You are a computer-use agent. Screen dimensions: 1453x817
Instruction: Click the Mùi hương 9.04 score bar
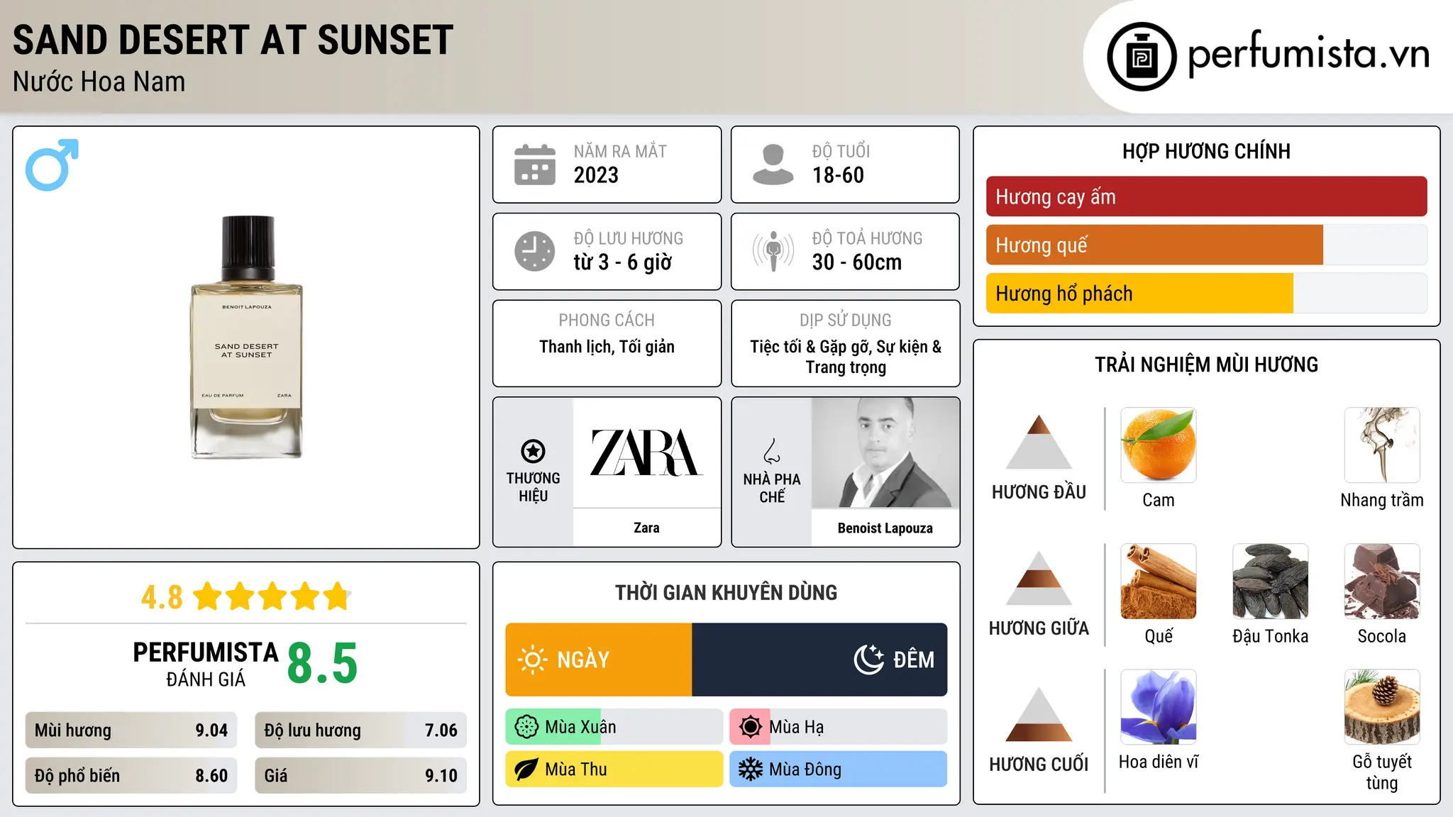[x=131, y=730]
